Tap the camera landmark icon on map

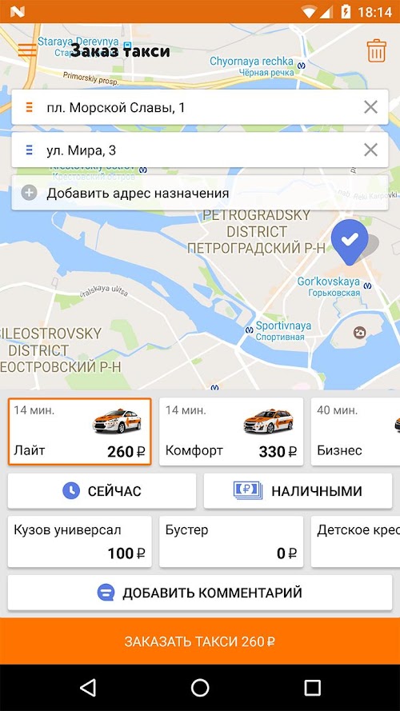coord(360,333)
